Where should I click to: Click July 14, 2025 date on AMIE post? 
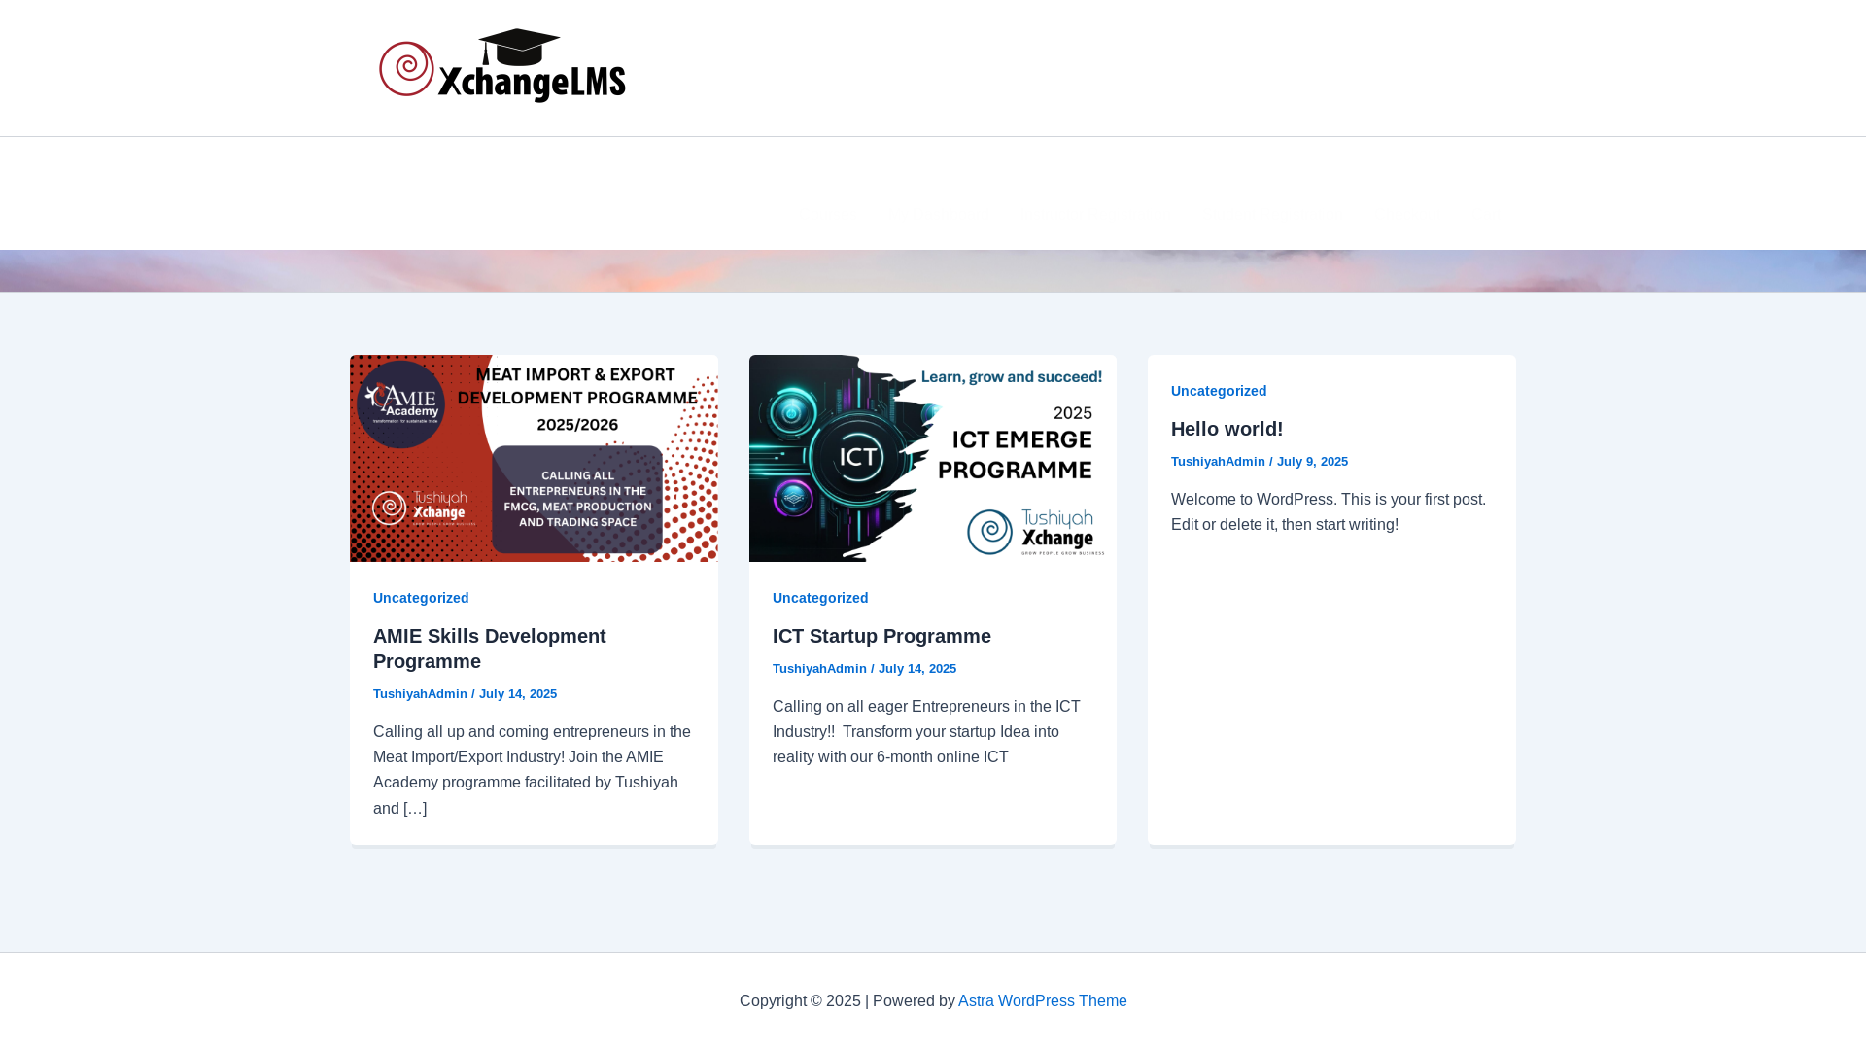[x=518, y=694]
